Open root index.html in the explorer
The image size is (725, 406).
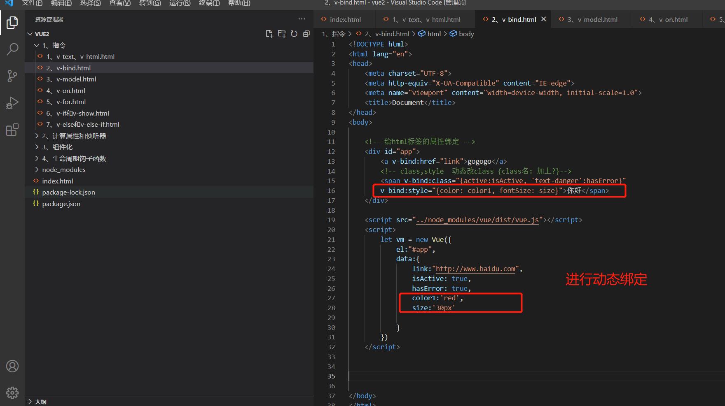tap(169, 181)
